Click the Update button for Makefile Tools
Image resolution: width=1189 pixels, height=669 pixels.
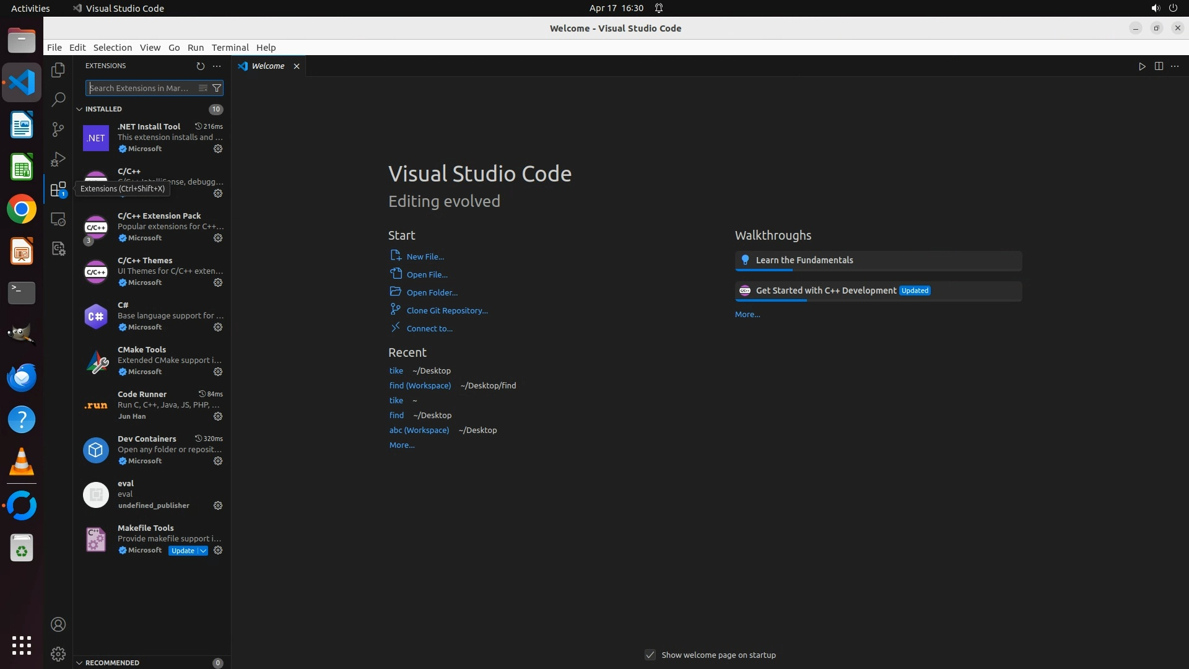tap(183, 551)
